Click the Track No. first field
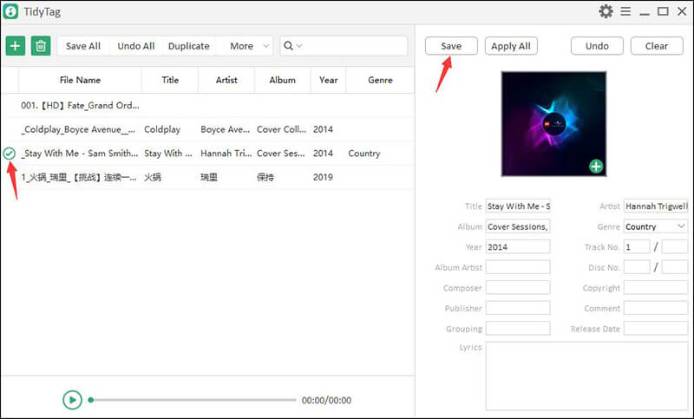The image size is (694, 419). pyautogui.click(x=637, y=247)
